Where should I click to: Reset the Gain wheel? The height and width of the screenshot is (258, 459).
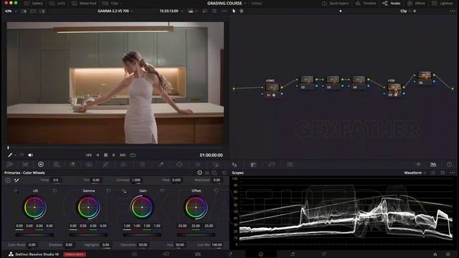[x=163, y=191]
